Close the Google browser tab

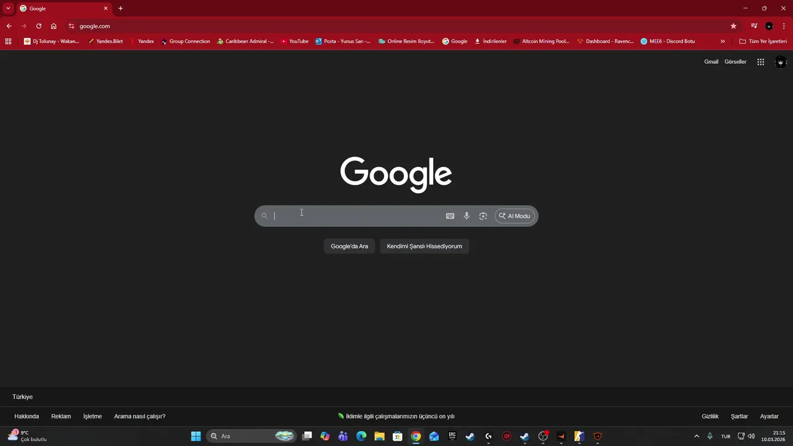[105, 9]
